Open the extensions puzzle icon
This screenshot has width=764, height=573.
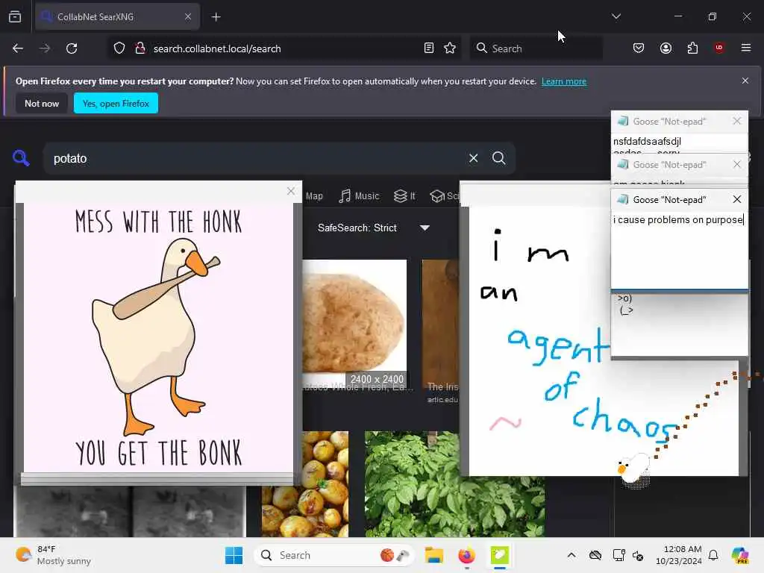coord(692,48)
